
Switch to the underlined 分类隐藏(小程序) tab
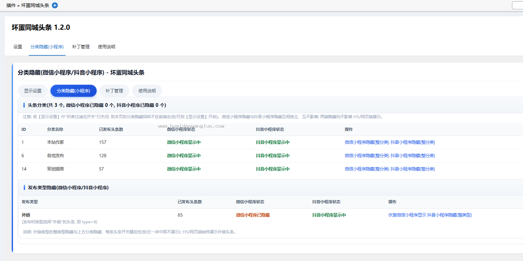click(47, 47)
